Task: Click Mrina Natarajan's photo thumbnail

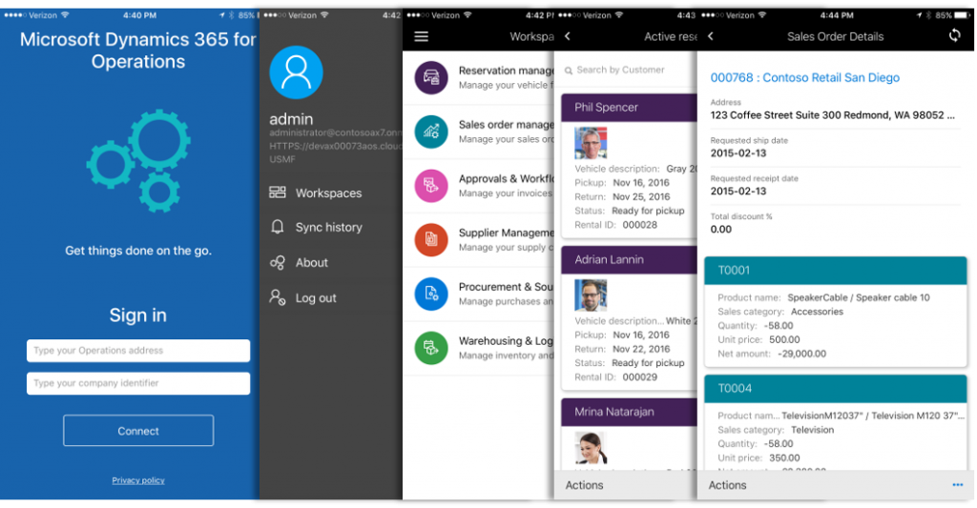Action: click(x=591, y=448)
